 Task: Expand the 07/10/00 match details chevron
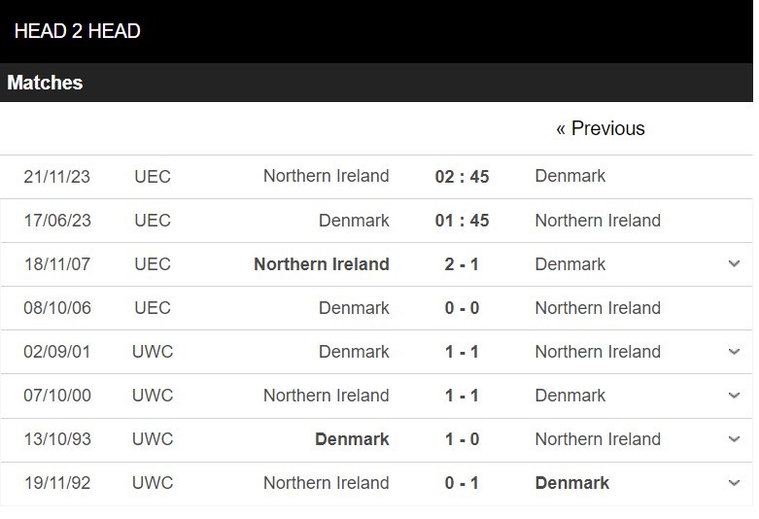pyautogui.click(x=734, y=396)
